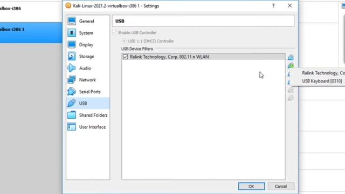The image size is (345, 194).
Task: Open the System settings category
Action: tap(88, 33)
